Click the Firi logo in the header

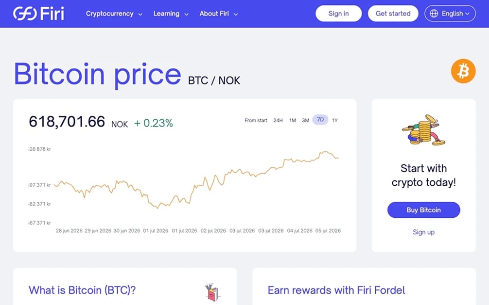click(x=39, y=14)
